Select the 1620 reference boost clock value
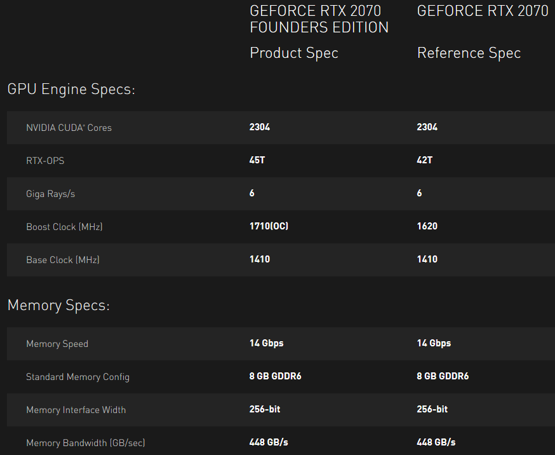 tap(427, 226)
